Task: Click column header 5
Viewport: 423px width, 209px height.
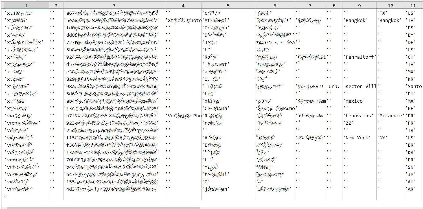Action: (x=228, y=6)
